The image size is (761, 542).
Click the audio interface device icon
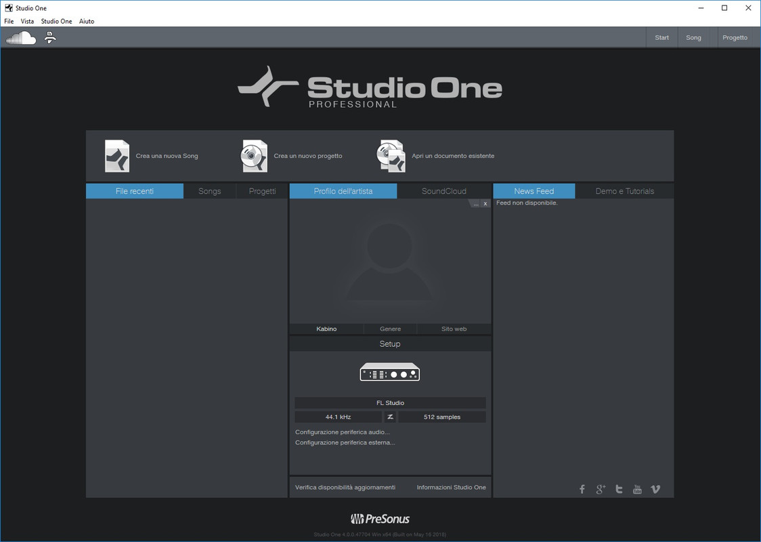tap(390, 372)
